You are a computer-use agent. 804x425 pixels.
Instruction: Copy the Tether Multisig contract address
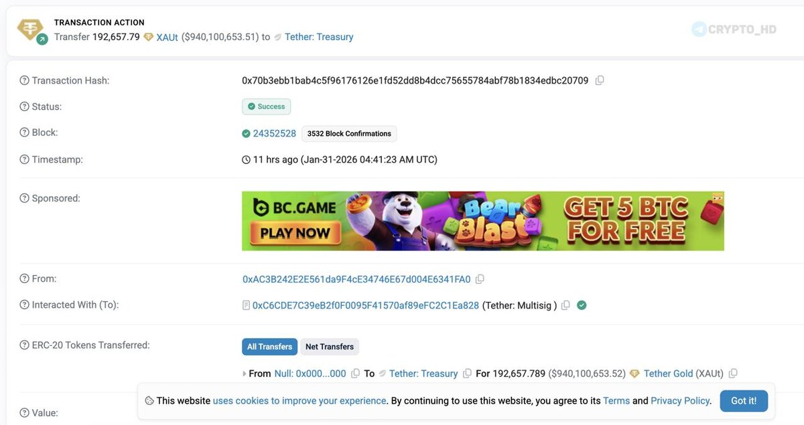point(565,305)
